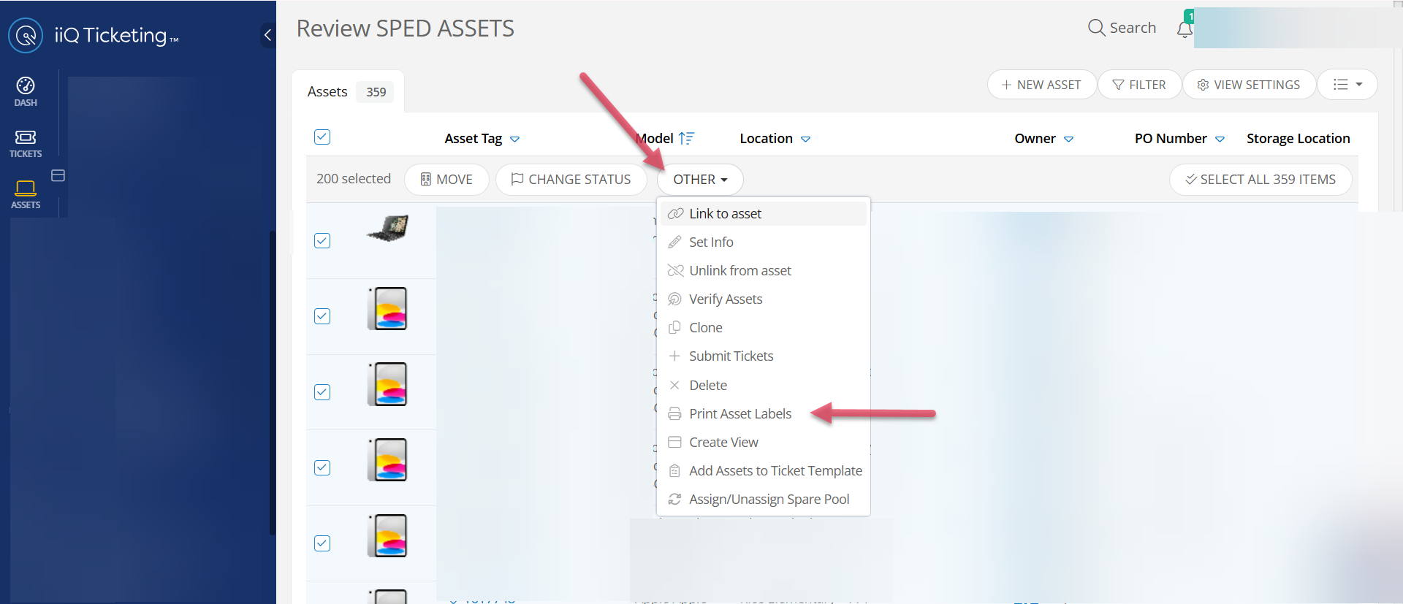
Task: Click the Clone copy icon
Action: coord(675,327)
